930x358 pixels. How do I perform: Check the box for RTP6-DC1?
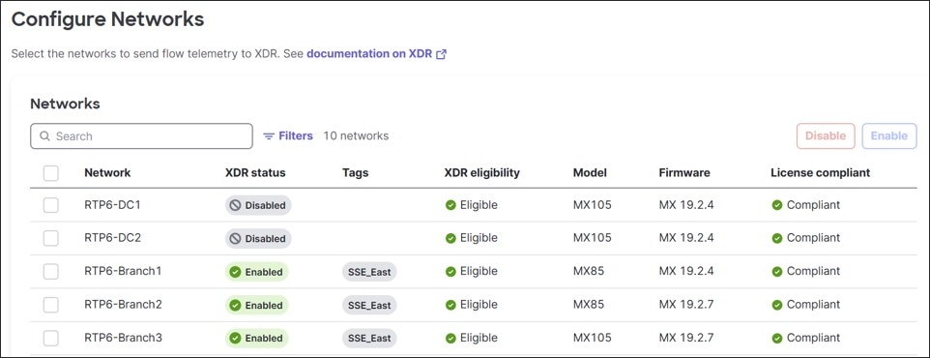point(51,205)
